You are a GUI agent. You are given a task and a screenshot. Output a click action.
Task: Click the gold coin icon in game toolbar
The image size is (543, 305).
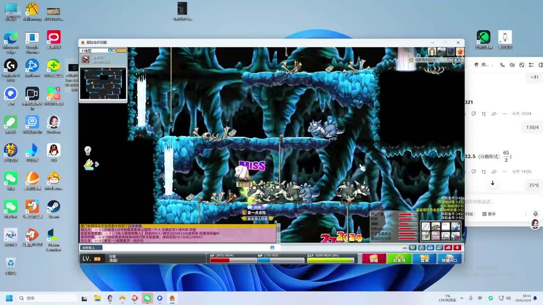pyautogui.click(x=439, y=247)
